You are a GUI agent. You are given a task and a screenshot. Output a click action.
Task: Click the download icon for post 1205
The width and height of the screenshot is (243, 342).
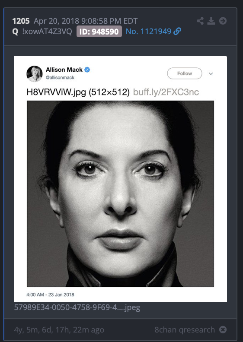[211, 21]
